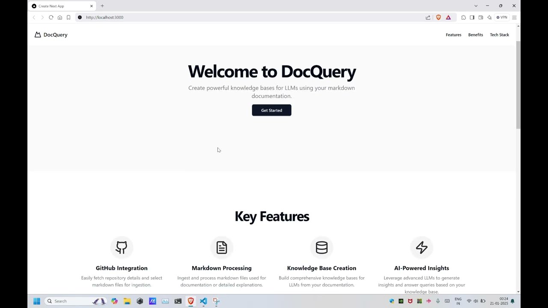
Task: Navigate to the Benefits section
Action: click(476, 35)
